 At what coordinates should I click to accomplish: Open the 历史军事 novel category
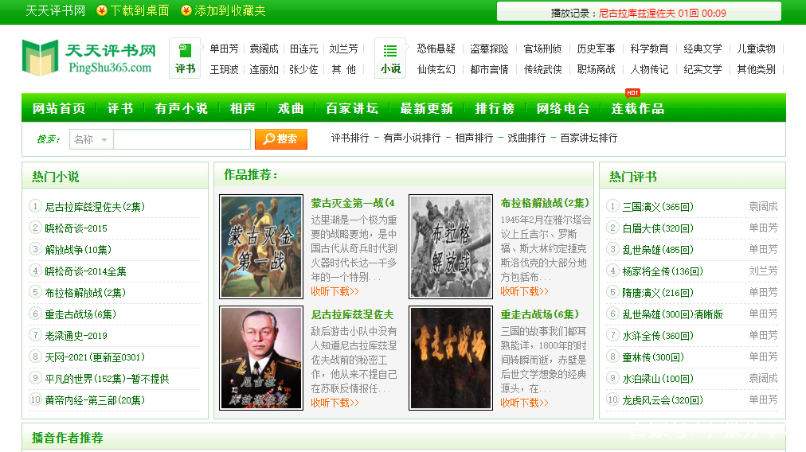(596, 49)
